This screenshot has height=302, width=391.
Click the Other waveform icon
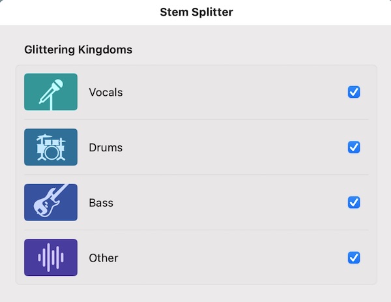(x=51, y=258)
